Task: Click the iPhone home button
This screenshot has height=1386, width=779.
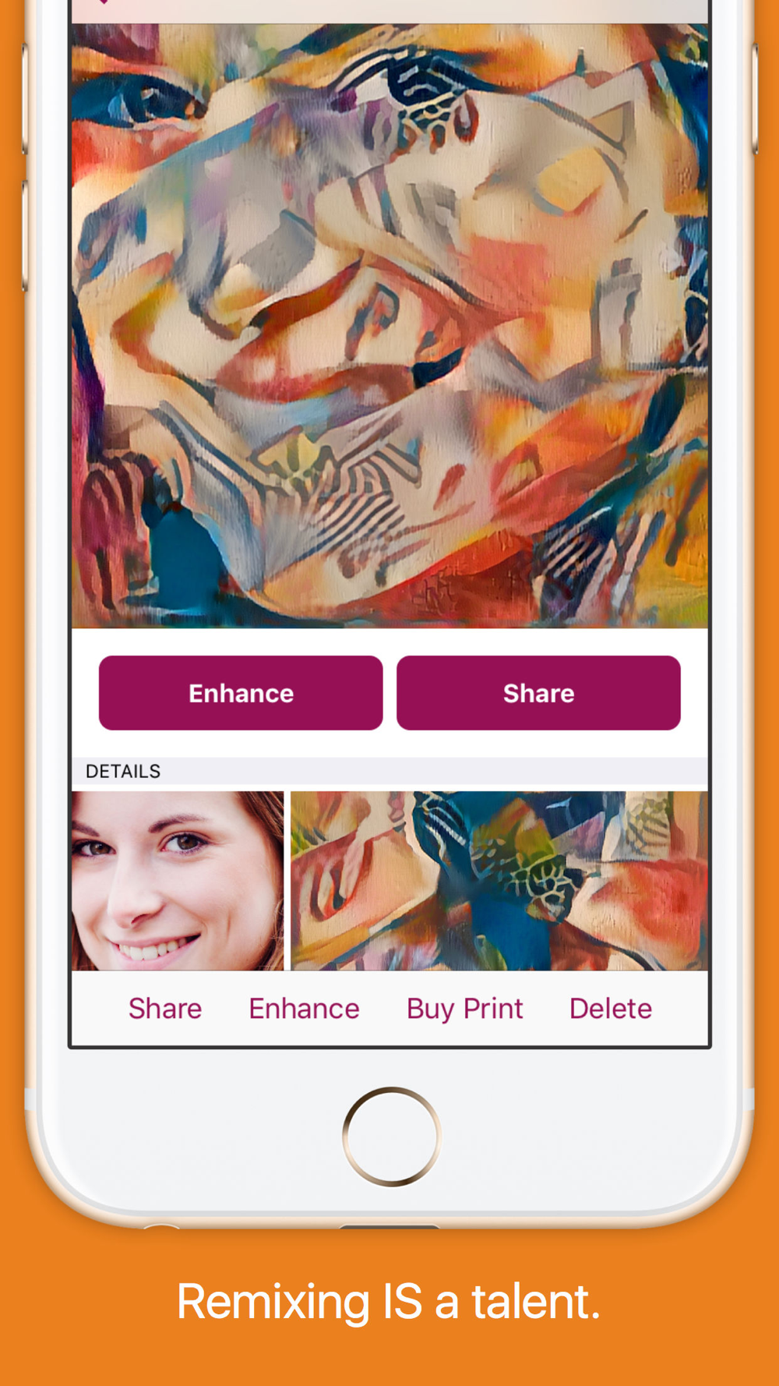Action: point(391,1137)
